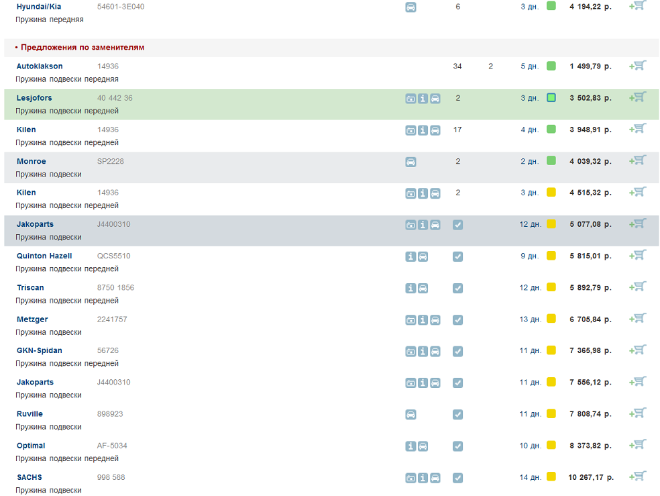Show info icon for Quinton Hazell QCS5510
Viewport: 660px width, 496px height.
click(x=410, y=256)
